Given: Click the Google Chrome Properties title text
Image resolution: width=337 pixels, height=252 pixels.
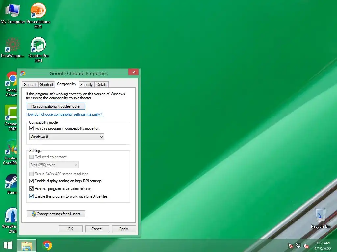Looking at the screenshot, I should point(78,73).
